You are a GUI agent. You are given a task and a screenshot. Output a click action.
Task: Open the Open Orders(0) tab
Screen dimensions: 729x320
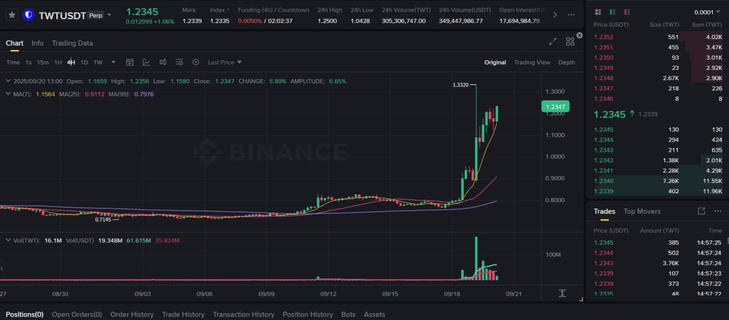(x=77, y=314)
